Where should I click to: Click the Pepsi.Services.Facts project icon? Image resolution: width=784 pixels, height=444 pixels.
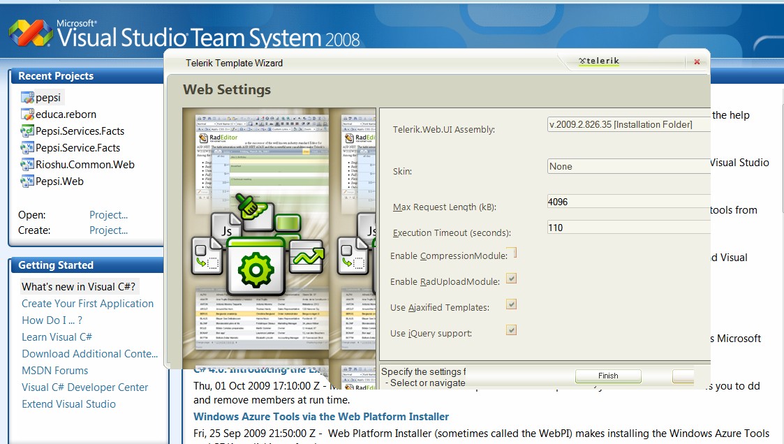(x=27, y=131)
